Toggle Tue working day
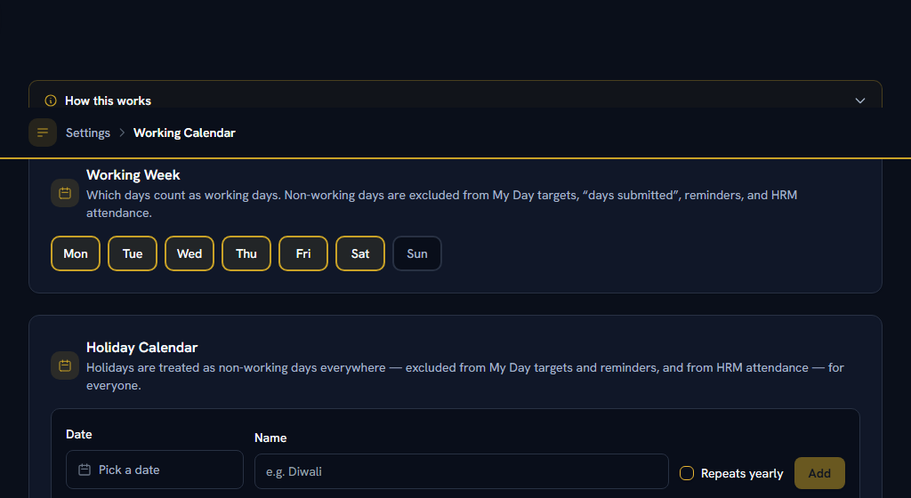Viewport: 911px width, 498px height. (133, 253)
